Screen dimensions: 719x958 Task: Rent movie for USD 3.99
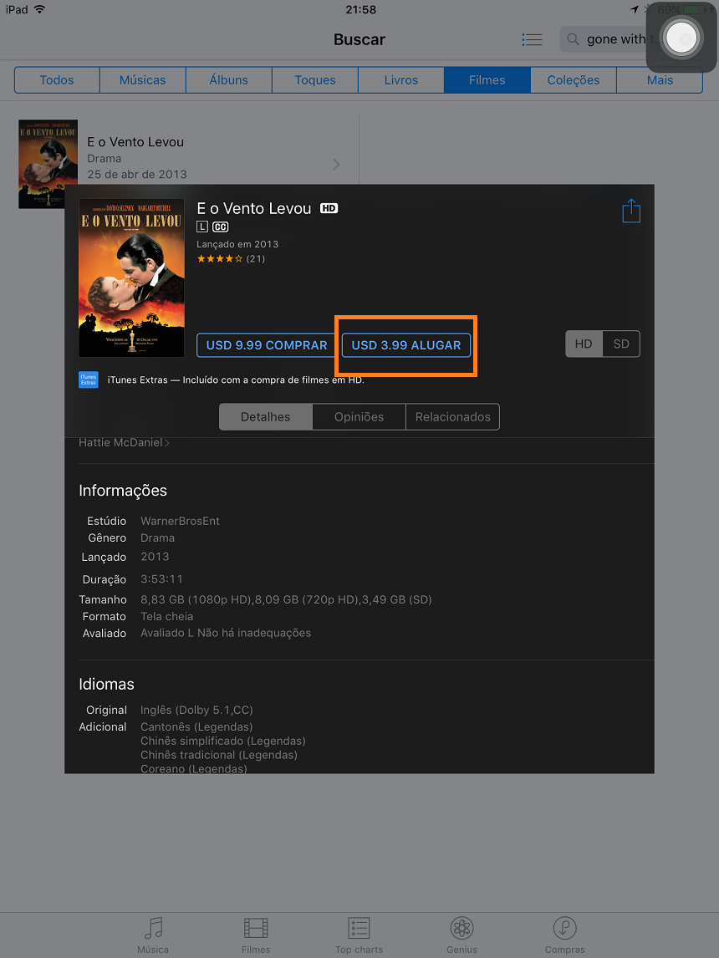[406, 345]
